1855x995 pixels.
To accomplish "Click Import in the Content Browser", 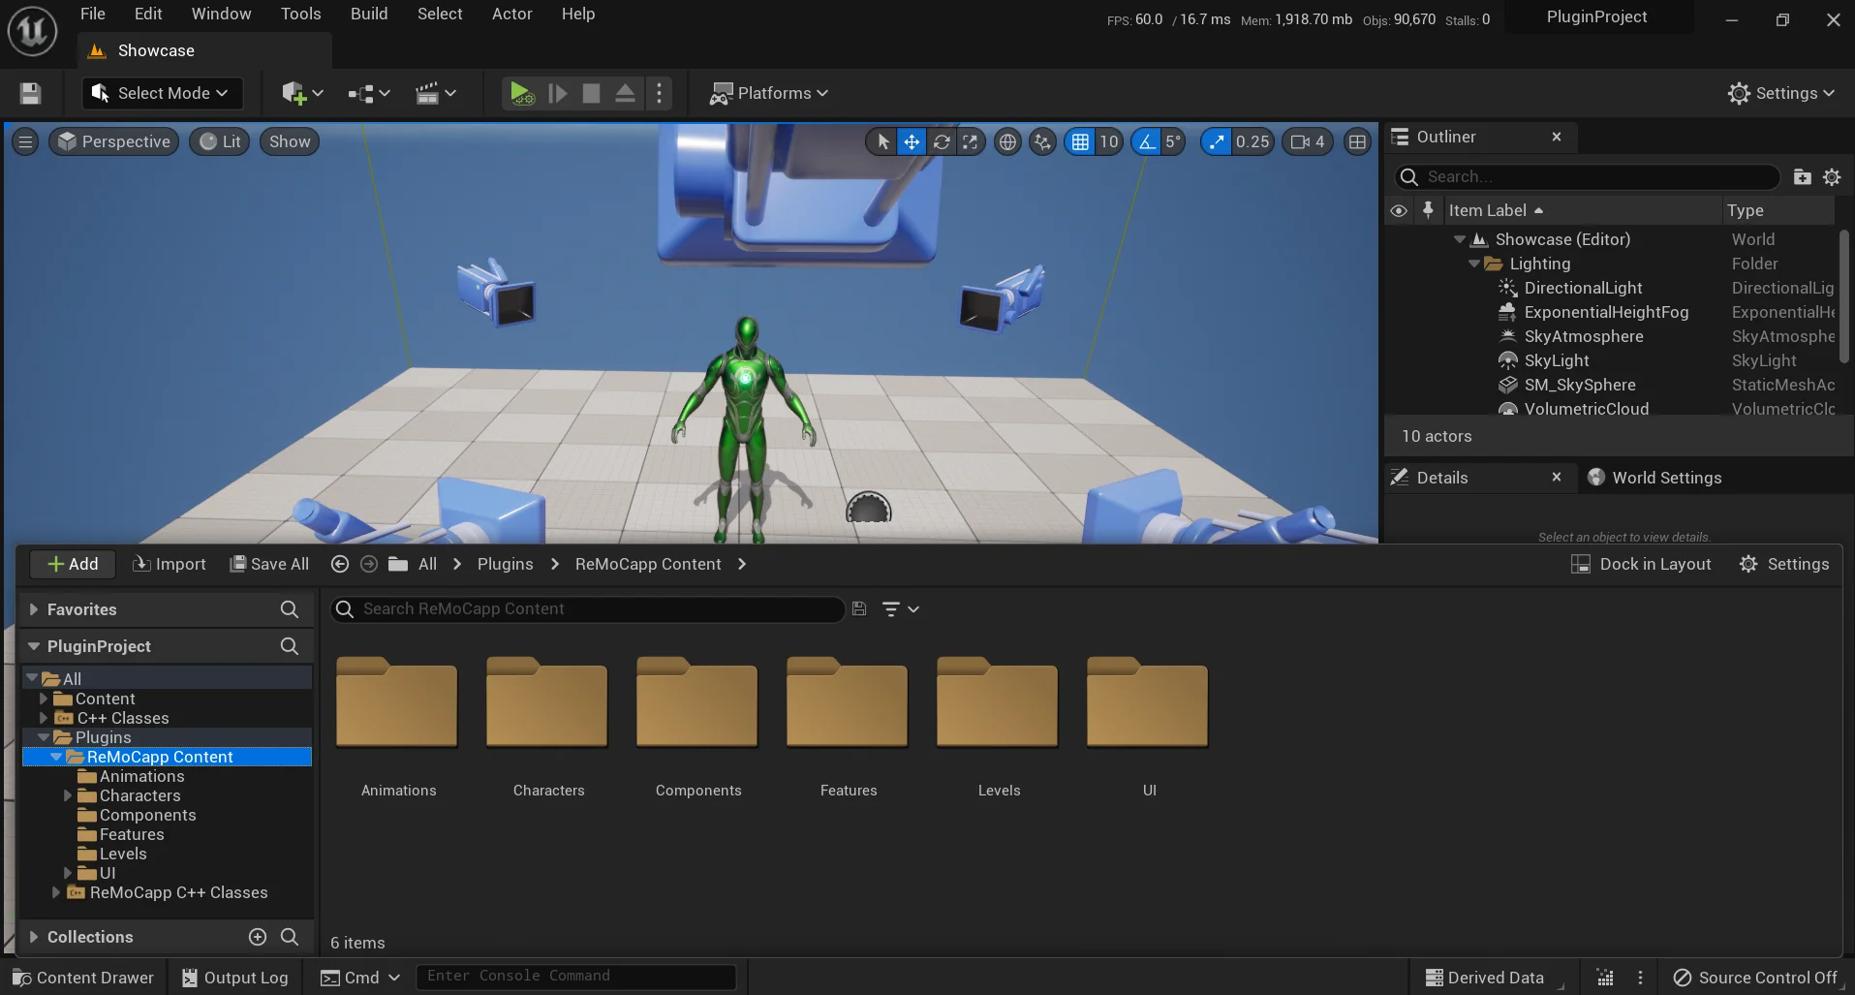I will (170, 564).
